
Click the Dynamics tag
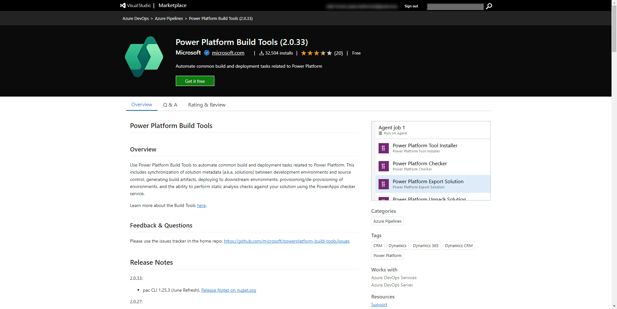[x=398, y=245]
